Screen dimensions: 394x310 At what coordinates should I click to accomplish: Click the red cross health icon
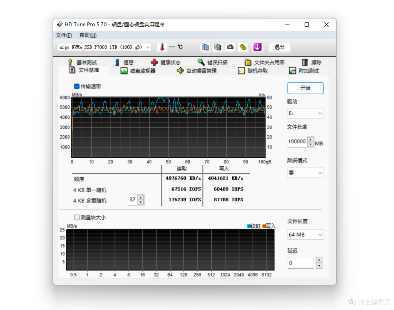point(154,62)
